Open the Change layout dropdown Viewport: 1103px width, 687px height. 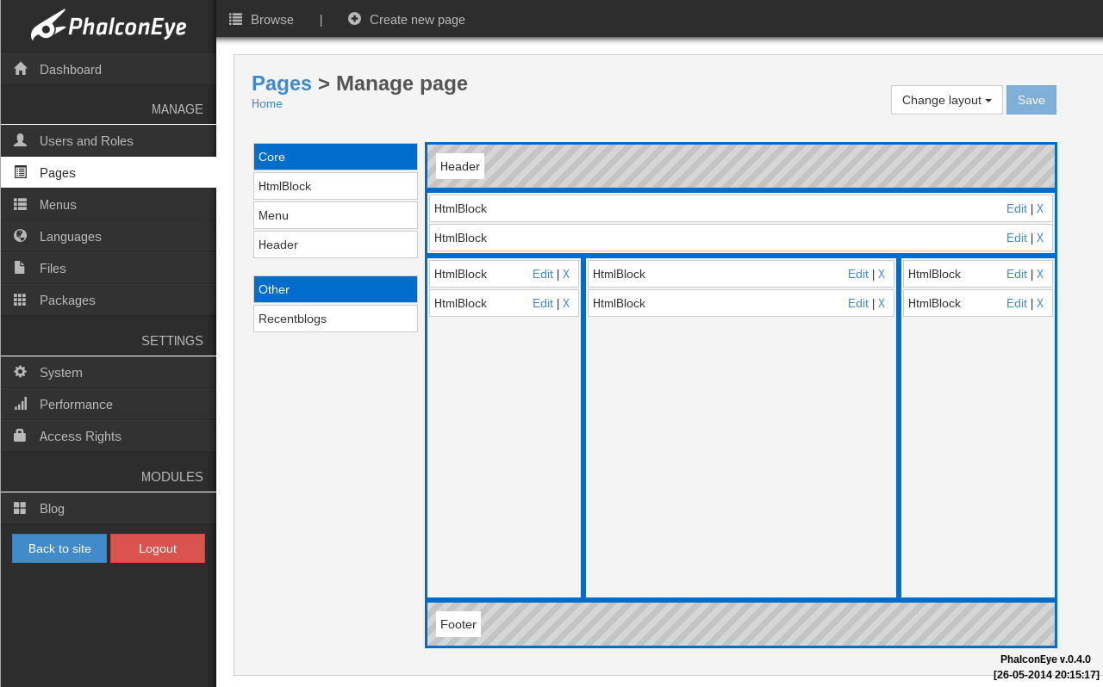point(947,100)
